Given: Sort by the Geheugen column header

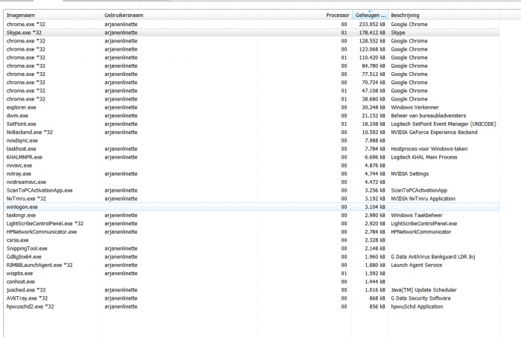Looking at the screenshot, I should 370,16.
